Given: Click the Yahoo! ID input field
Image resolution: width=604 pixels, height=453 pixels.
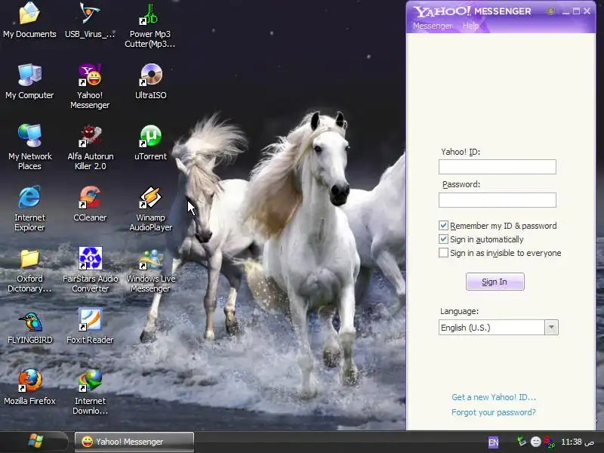Looking at the screenshot, I should click(x=498, y=167).
